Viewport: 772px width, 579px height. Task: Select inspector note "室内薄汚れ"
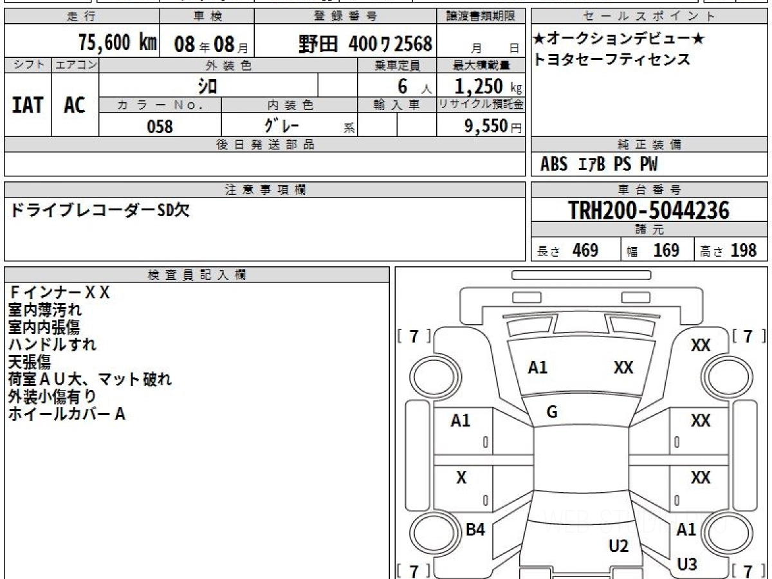pos(45,310)
